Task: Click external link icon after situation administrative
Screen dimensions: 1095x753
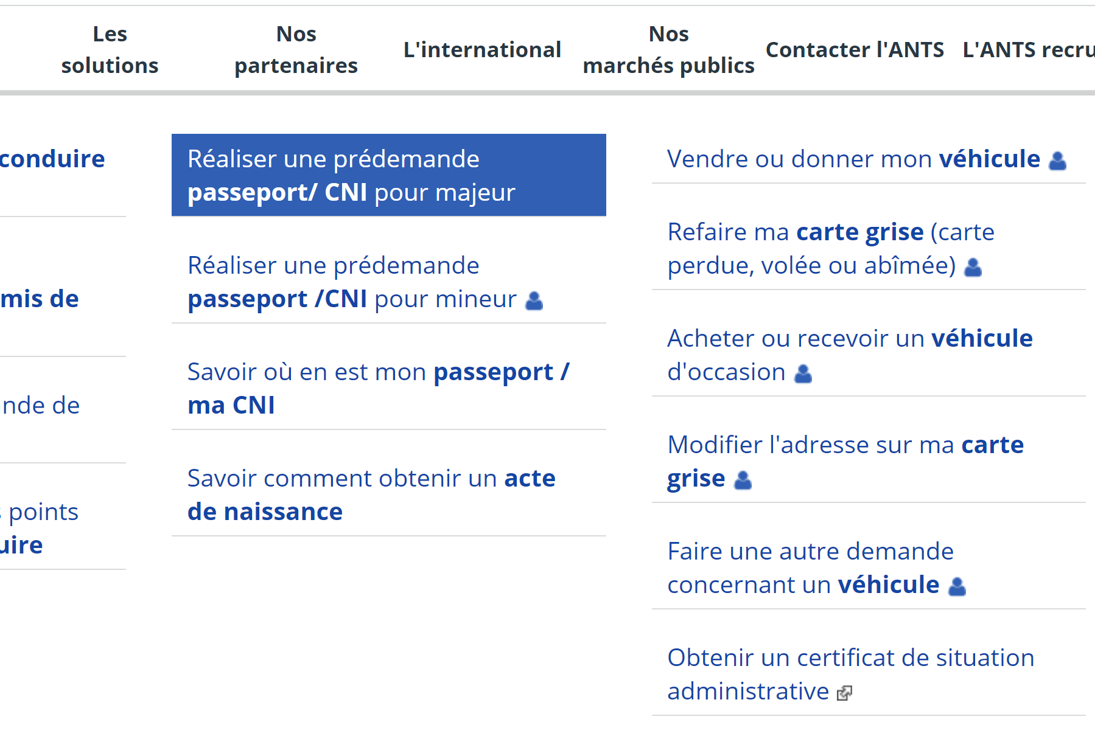Action: [x=844, y=693]
